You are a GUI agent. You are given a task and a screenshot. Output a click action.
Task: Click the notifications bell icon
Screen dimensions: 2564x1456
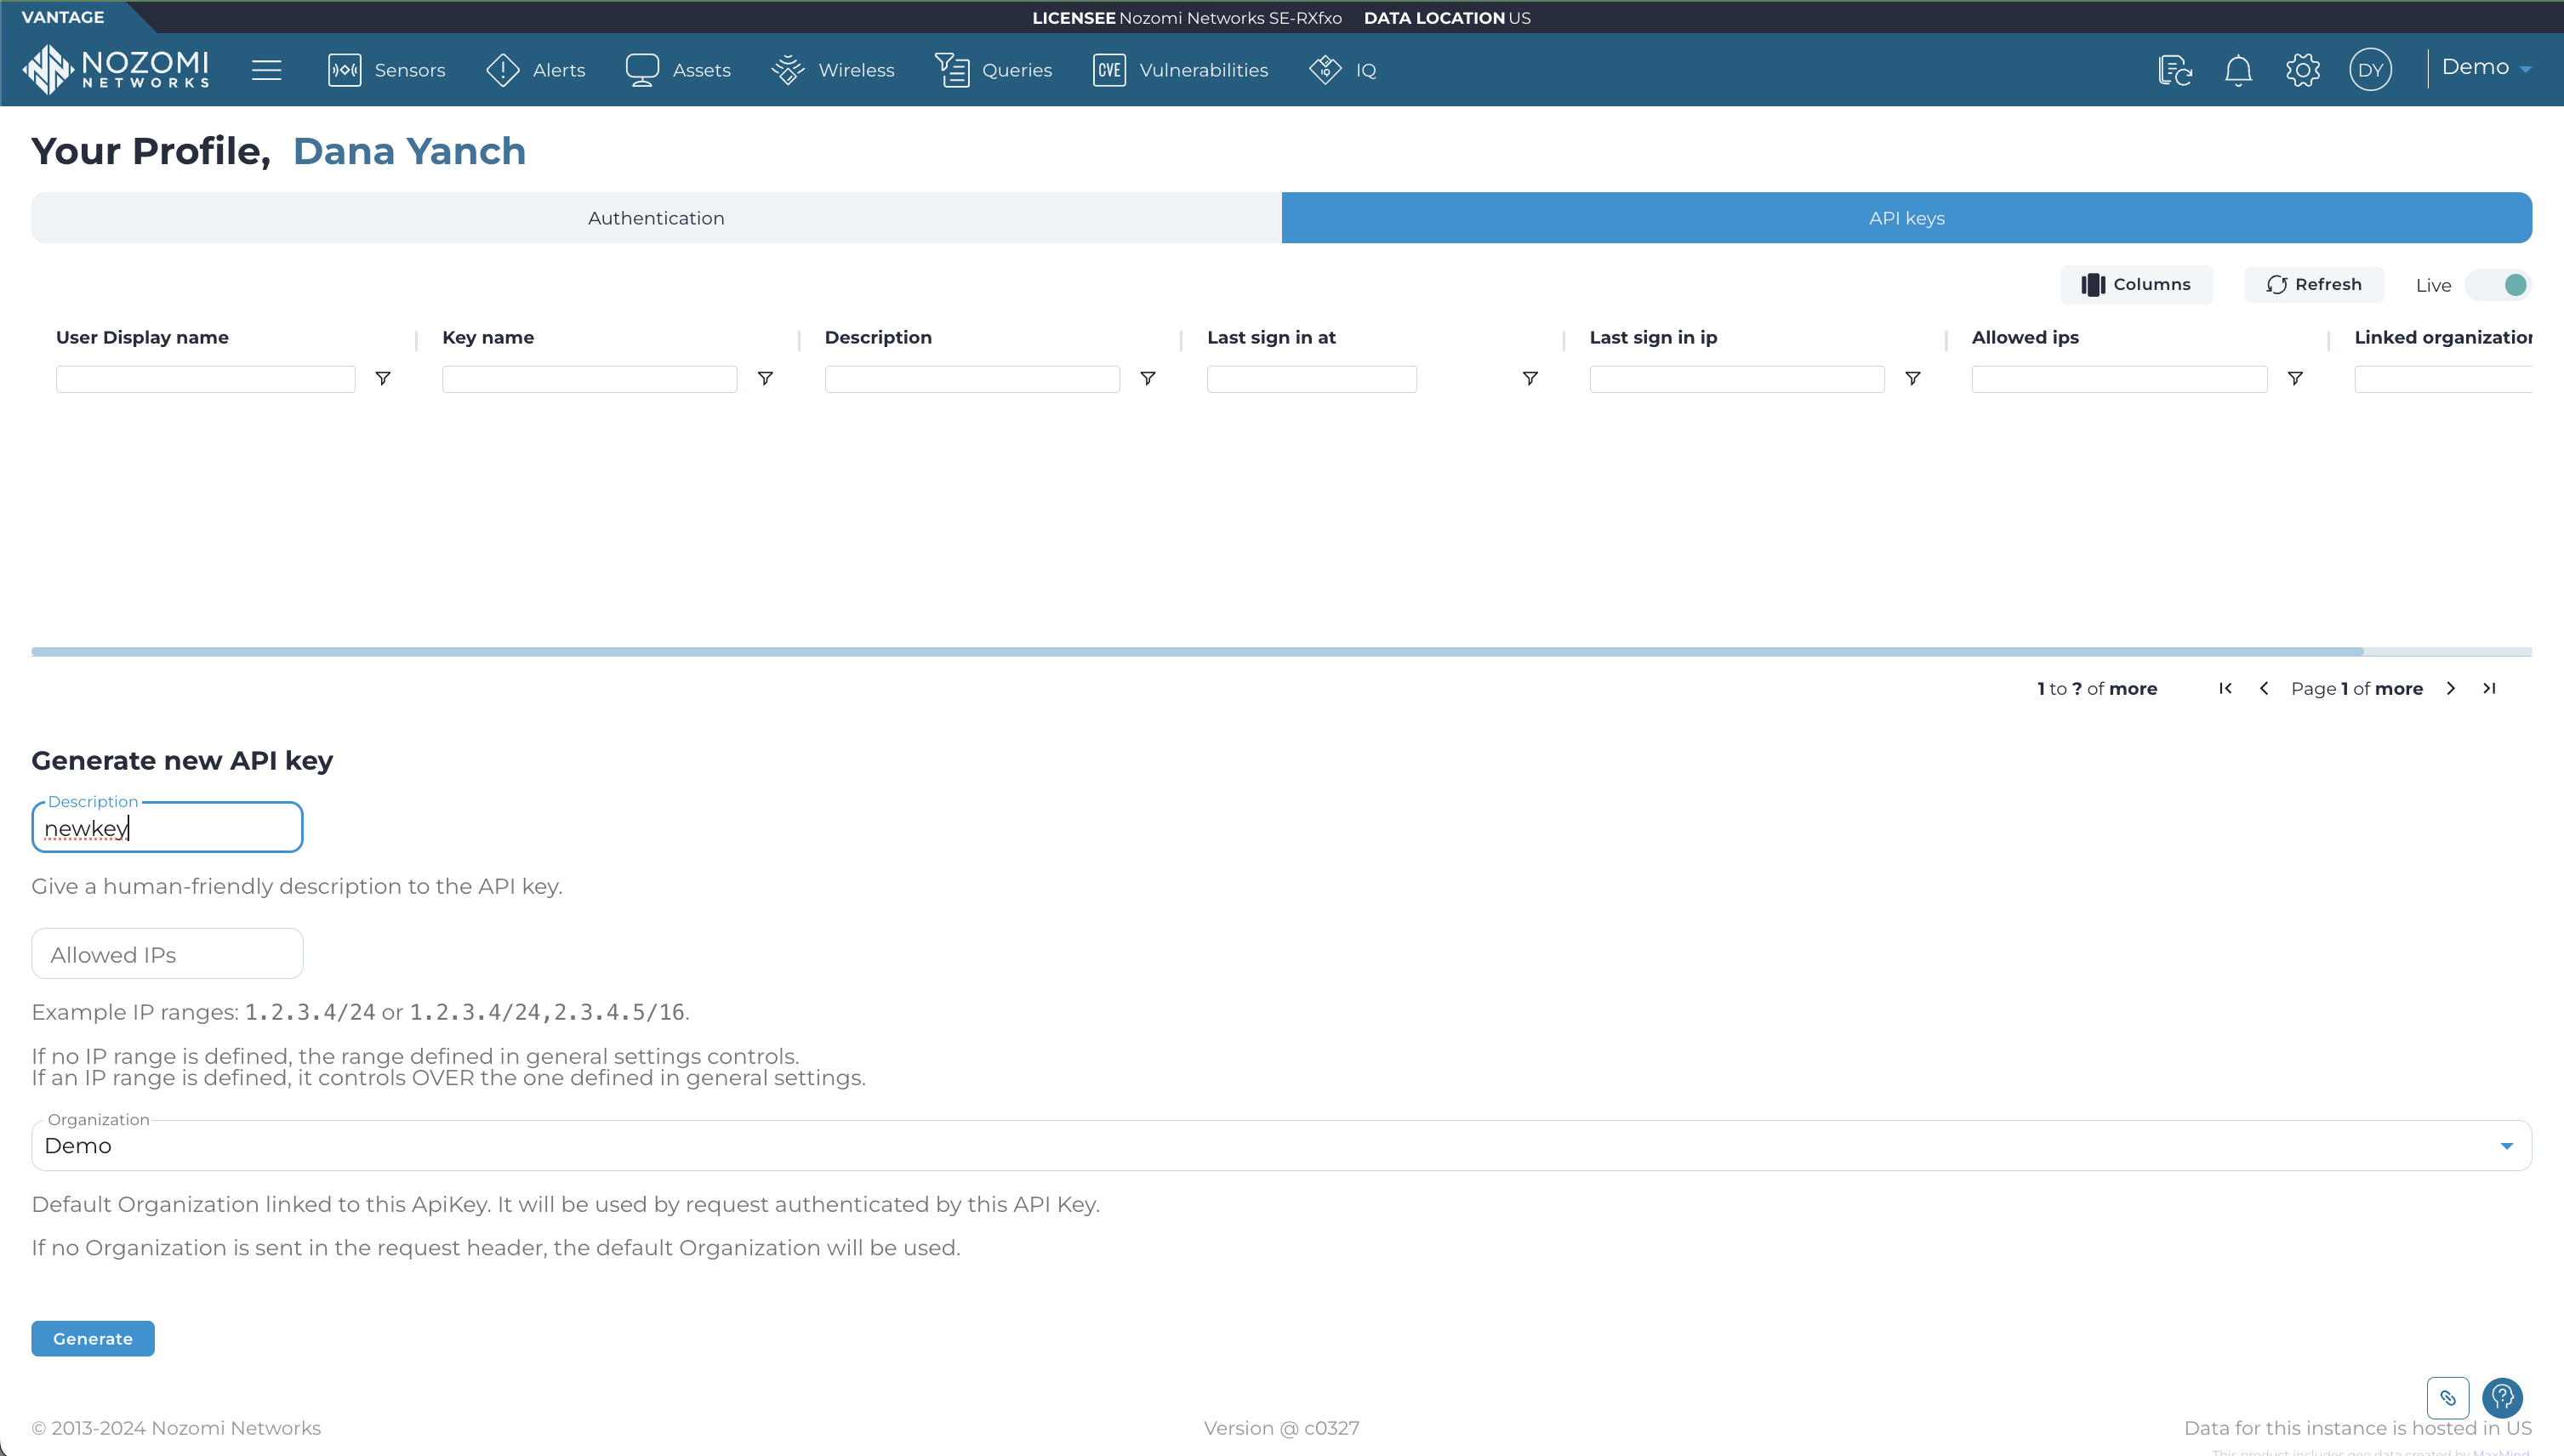2238,70
